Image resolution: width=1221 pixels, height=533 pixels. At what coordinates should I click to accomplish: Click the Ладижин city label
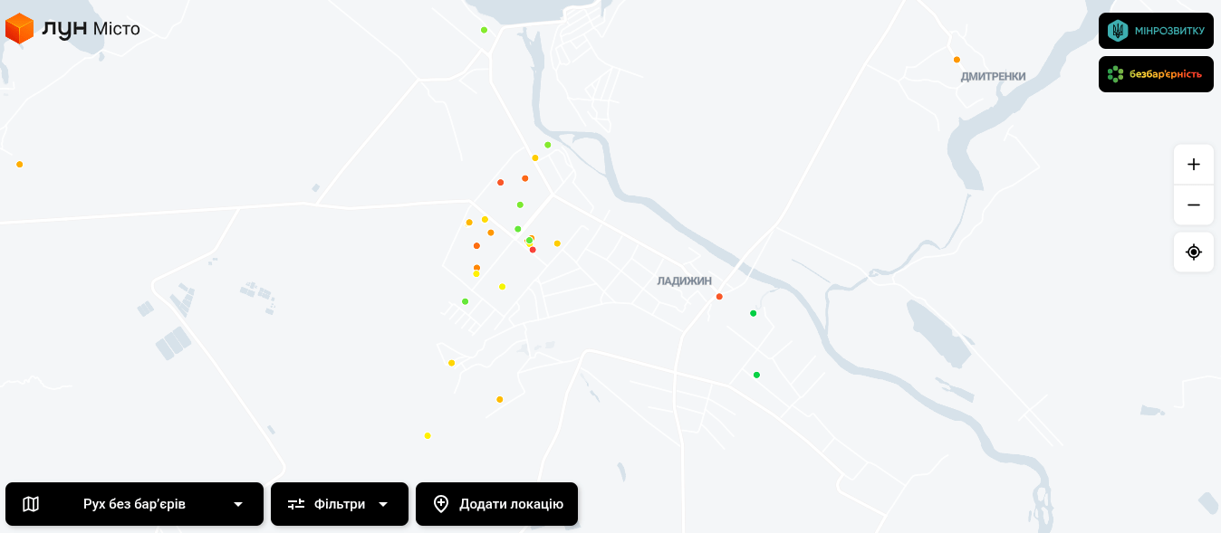click(x=684, y=281)
